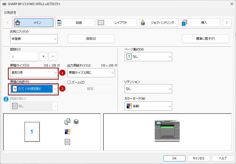Switch to the 給紙 tab
Viewport: 236px width, 164px height.
pos(75,23)
